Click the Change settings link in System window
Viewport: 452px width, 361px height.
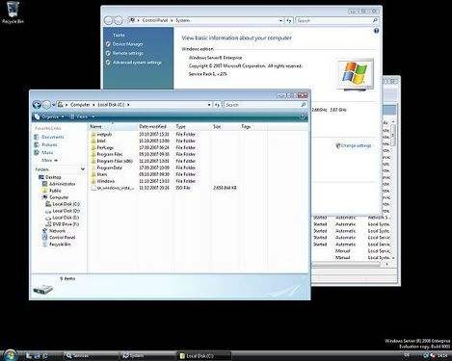pos(356,145)
